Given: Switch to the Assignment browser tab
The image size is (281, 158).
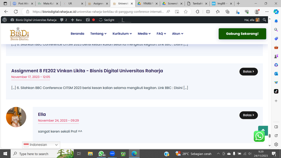Looking at the screenshot, I should pyautogui.click(x=98, y=4).
